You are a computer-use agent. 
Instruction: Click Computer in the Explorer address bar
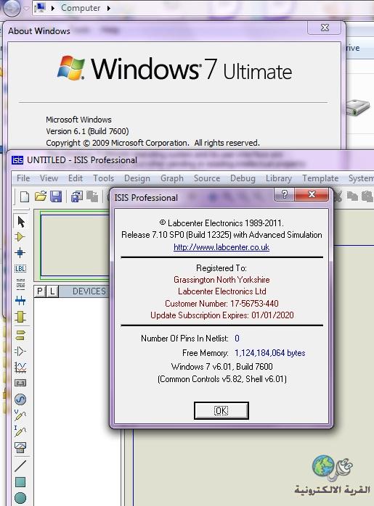click(x=81, y=8)
